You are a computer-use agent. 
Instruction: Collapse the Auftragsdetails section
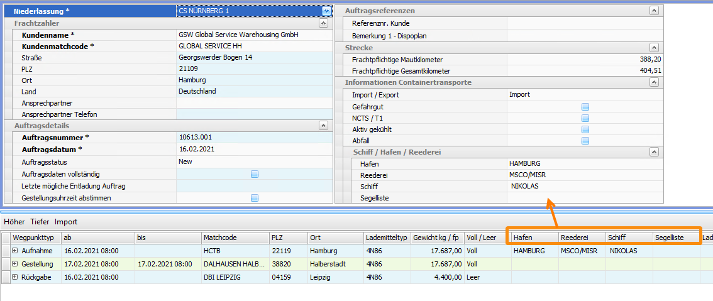(323, 126)
